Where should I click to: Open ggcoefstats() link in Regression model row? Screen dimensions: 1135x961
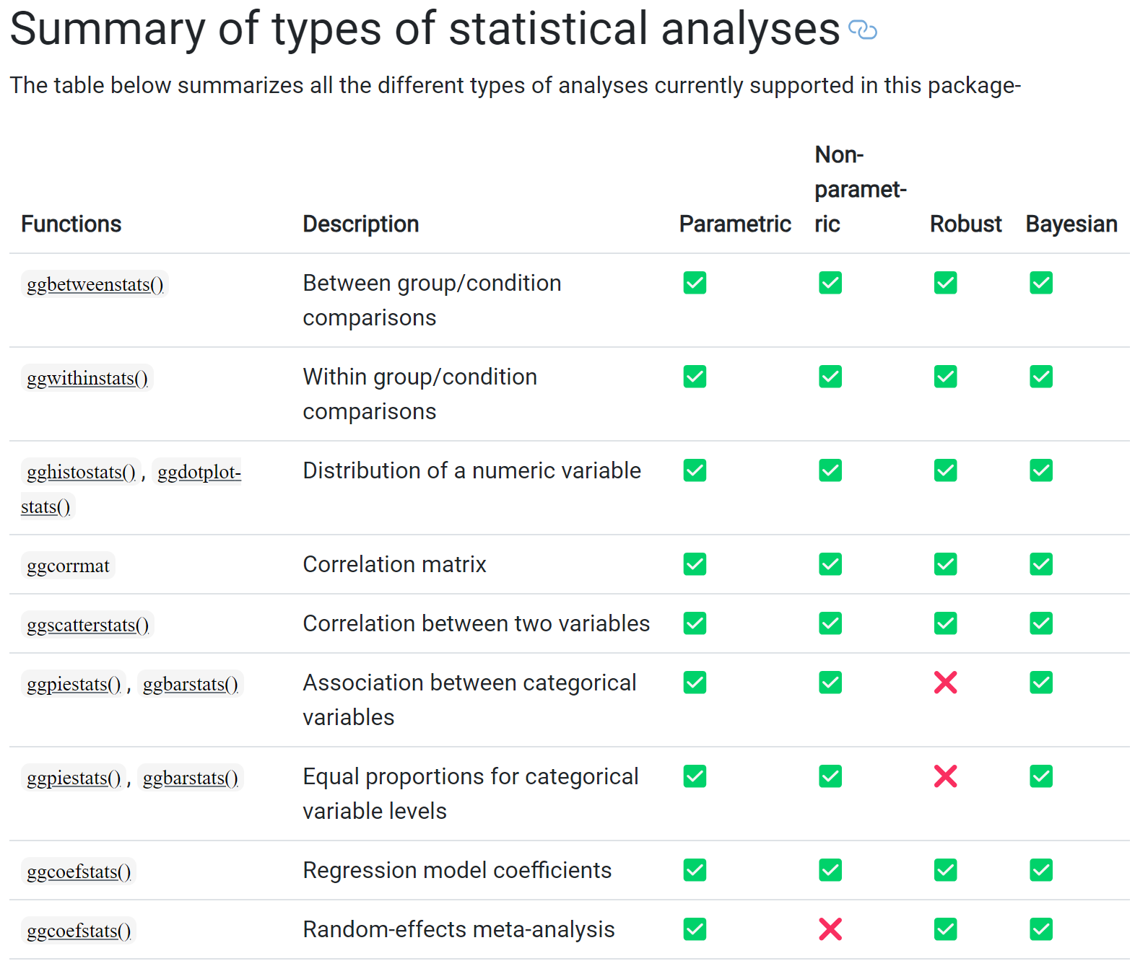[x=79, y=872]
